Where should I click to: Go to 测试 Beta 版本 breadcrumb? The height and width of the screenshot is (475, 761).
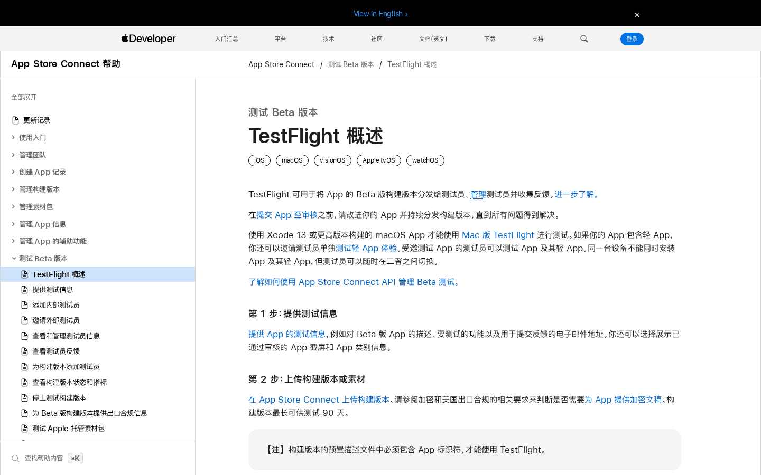coord(351,64)
